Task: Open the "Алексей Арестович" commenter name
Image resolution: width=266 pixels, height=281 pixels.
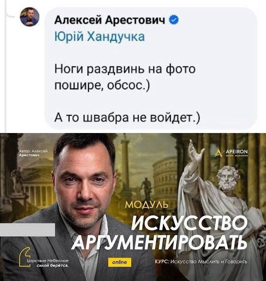Action: coord(110,20)
